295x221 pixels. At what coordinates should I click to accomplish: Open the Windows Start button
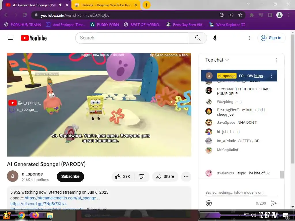(6, 215)
